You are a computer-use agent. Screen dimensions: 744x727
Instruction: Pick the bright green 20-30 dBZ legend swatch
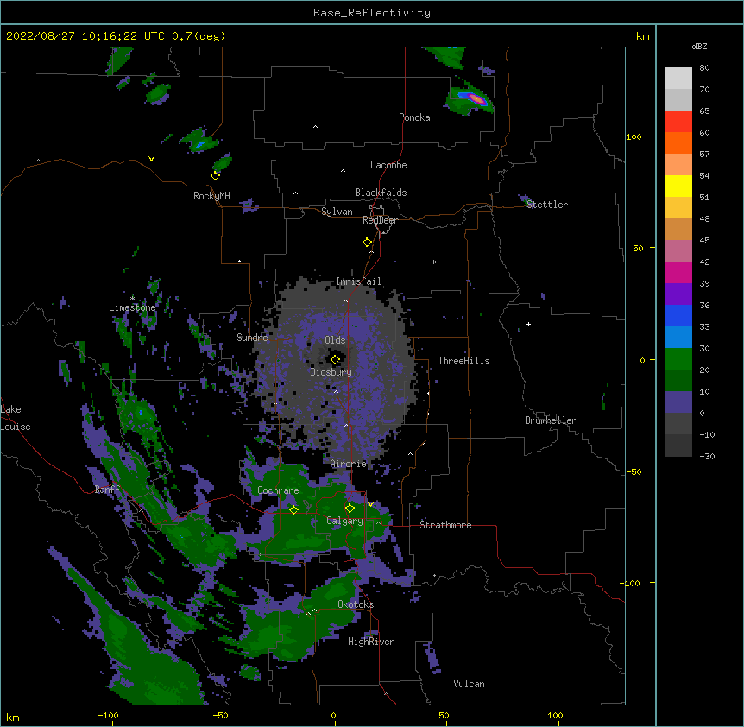tap(678, 359)
